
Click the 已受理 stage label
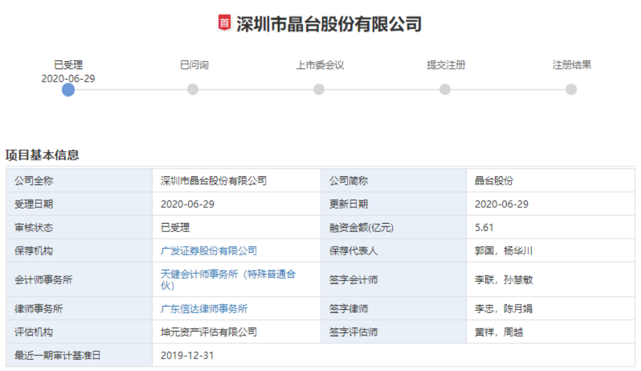pos(68,65)
